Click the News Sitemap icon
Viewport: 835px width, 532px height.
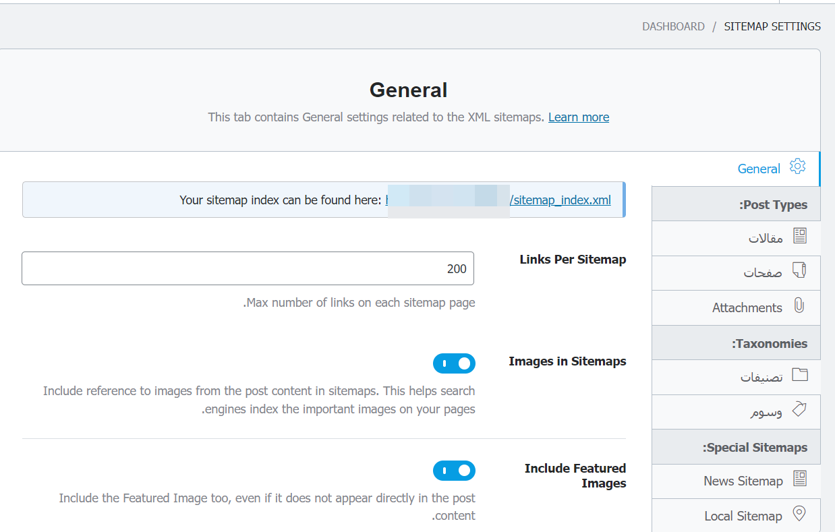coord(799,479)
